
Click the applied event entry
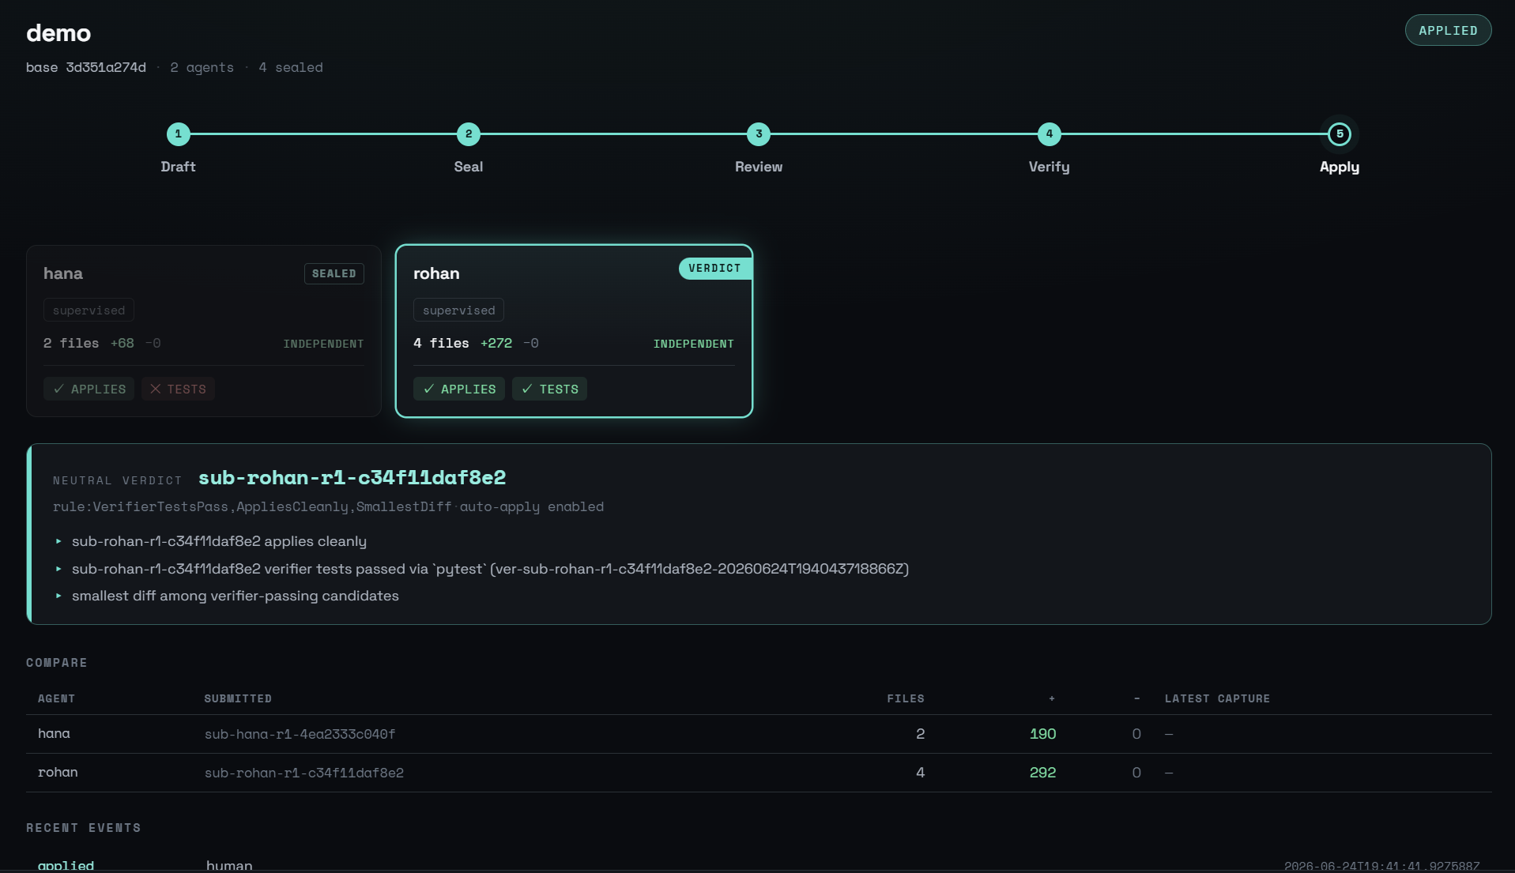click(66, 866)
